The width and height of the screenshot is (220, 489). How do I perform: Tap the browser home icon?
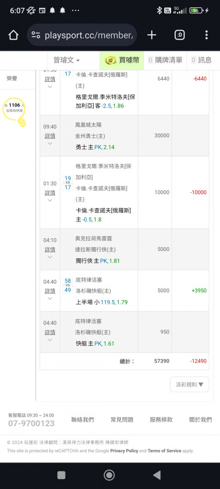[13, 35]
